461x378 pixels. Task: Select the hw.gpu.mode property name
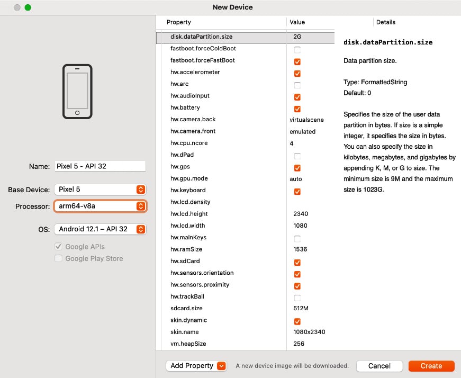pyautogui.click(x=189, y=178)
